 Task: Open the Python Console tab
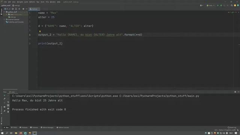(63, 127)
